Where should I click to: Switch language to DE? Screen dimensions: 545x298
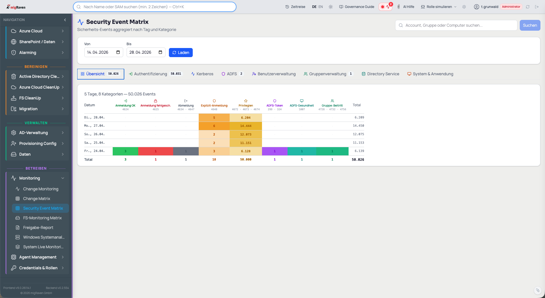click(314, 7)
